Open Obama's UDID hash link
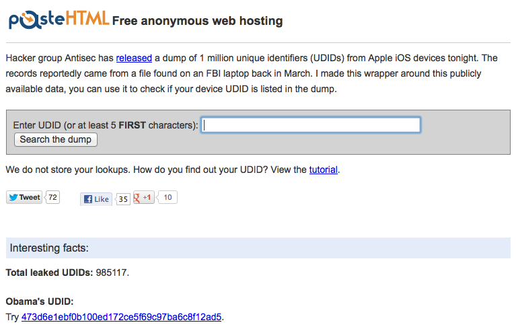The height and width of the screenshot is (329, 516). (121, 317)
